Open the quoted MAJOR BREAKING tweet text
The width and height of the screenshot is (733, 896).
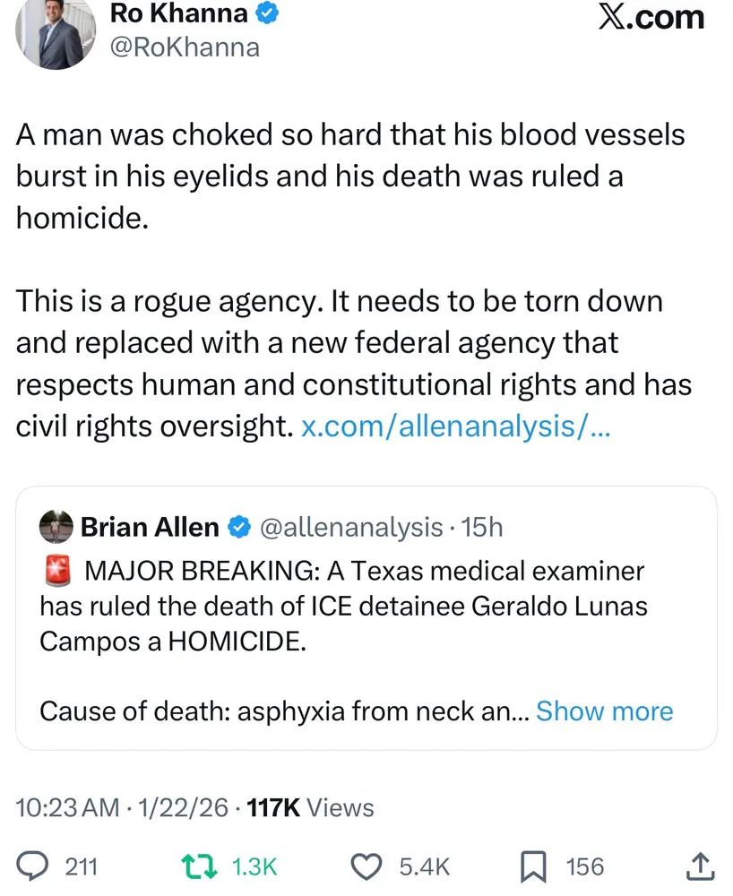tap(341, 607)
